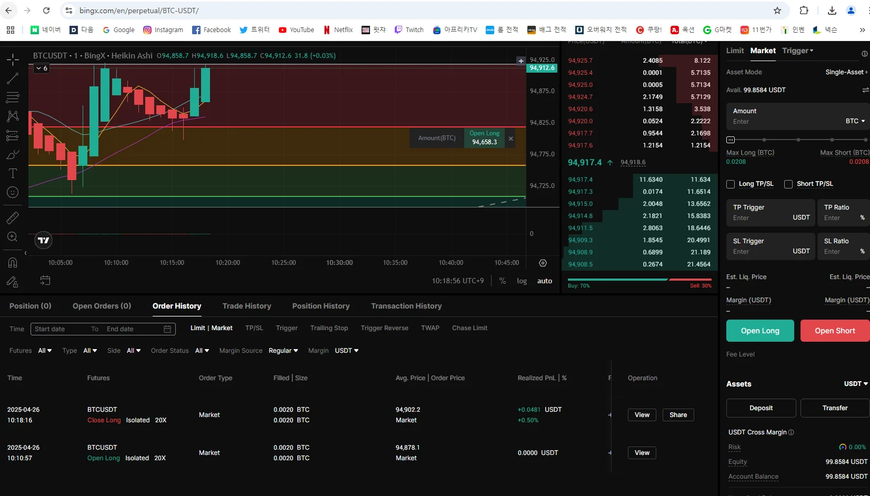The width and height of the screenshot is (870, 496).
Task: Toggle the log scale option
Action: [522, 281]
